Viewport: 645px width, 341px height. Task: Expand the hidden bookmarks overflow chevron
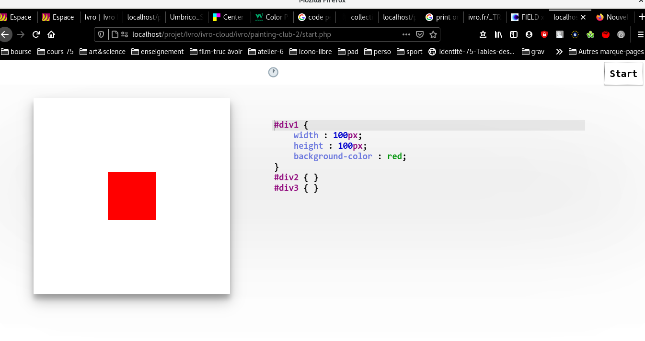pos(559,52)
